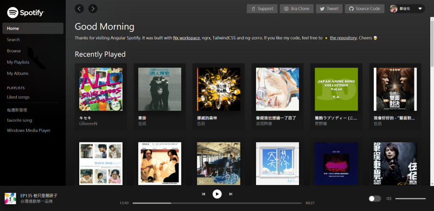Seek within the playback progress bar
Screen dimensions: 434x211
coord(217,203)
